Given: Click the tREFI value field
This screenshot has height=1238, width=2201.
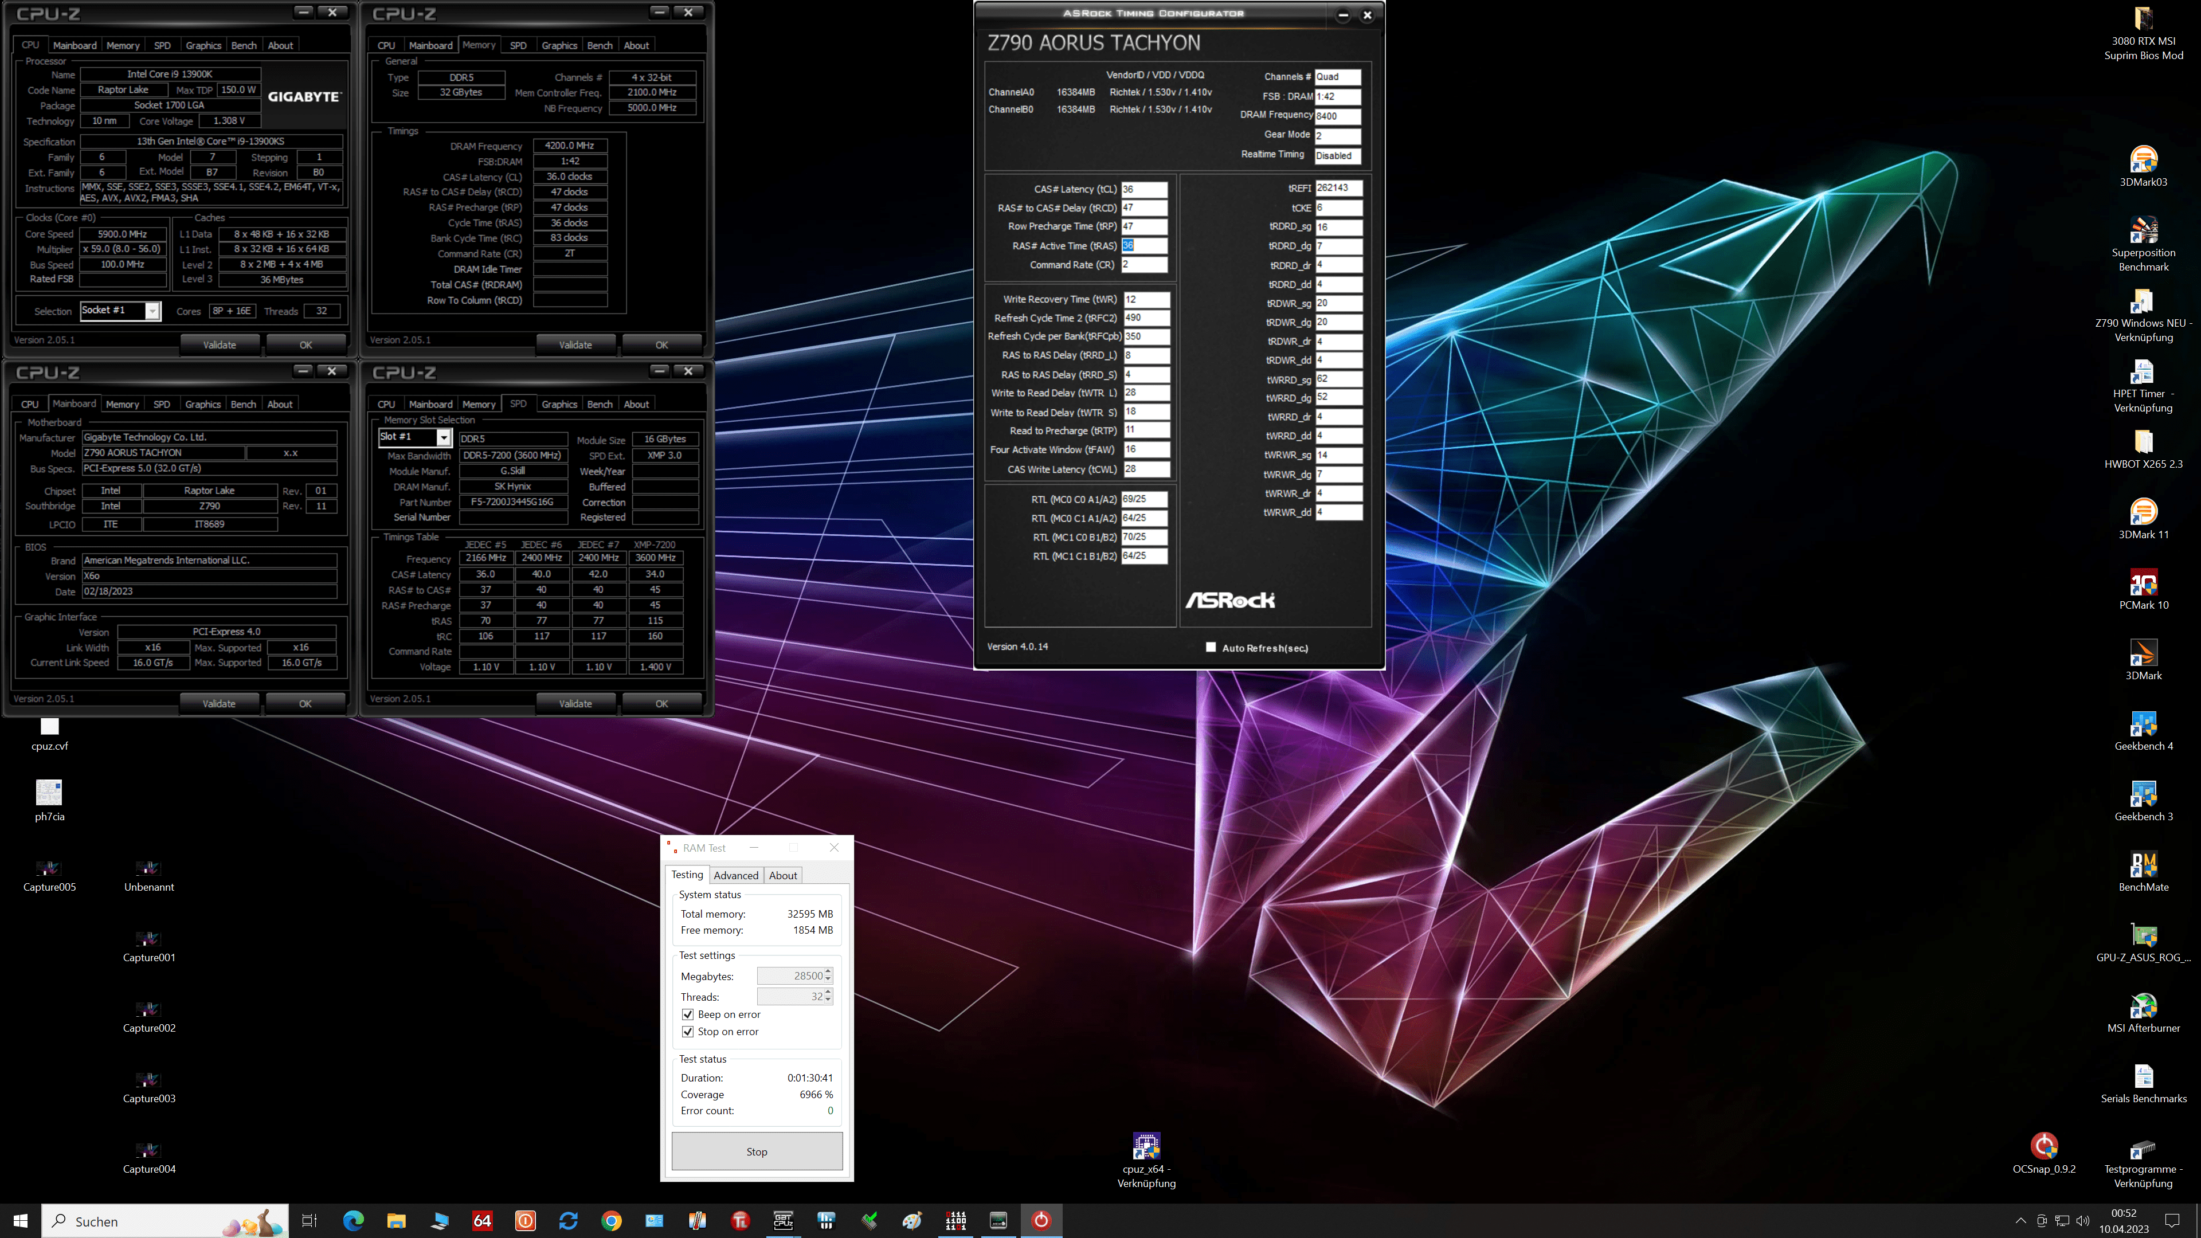Looking at the screenshot, I should point(1339,188).
